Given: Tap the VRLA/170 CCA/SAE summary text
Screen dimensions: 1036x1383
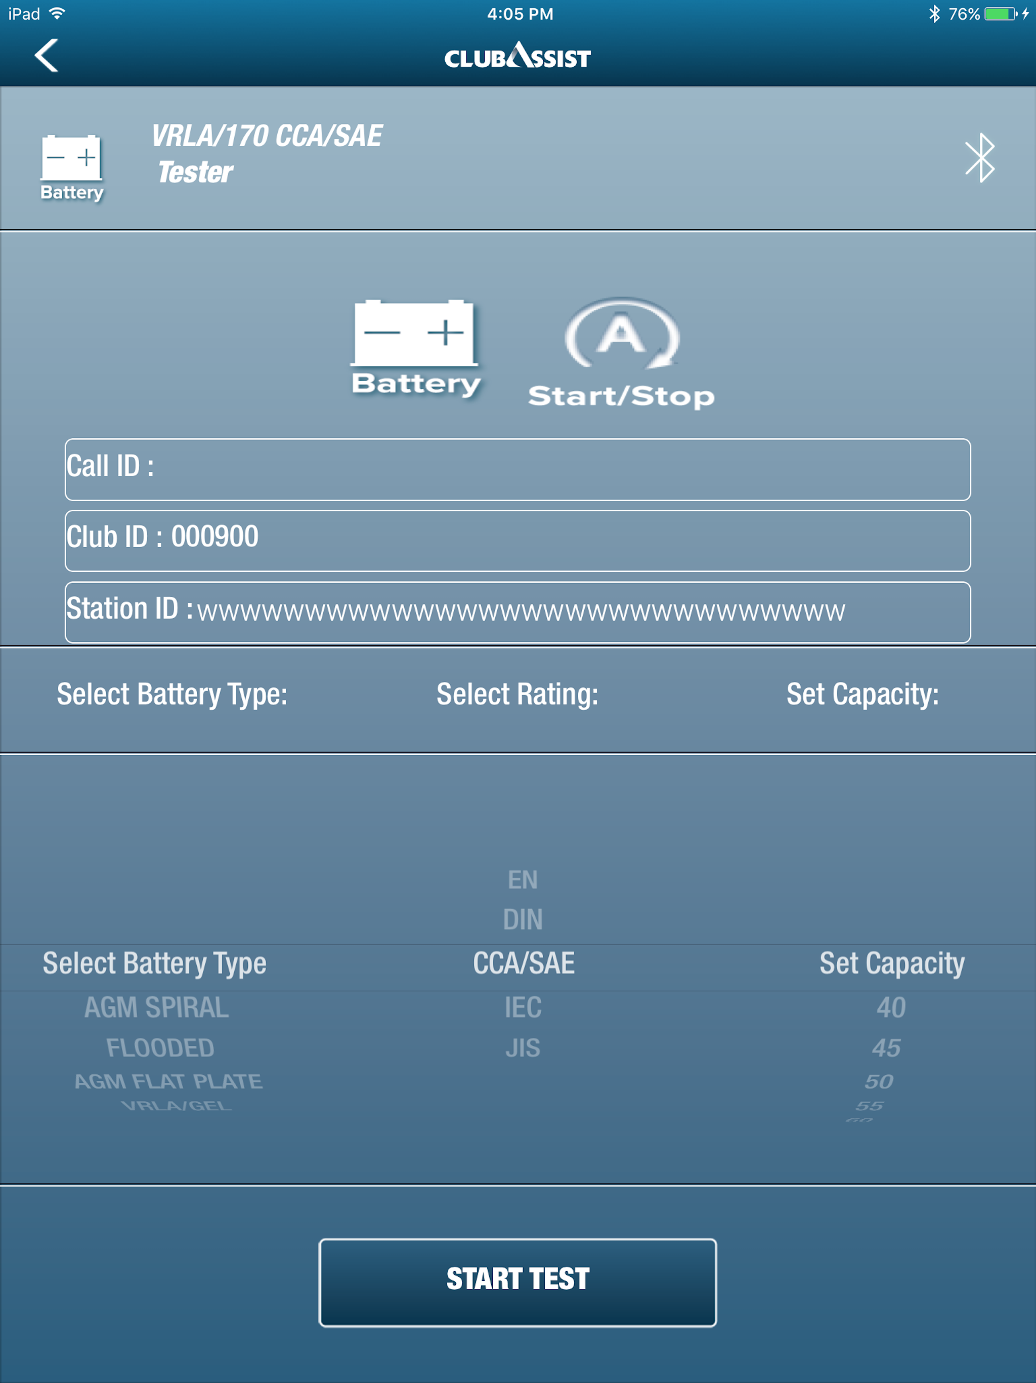Looking at the screenshot, I should click(267, 136).
